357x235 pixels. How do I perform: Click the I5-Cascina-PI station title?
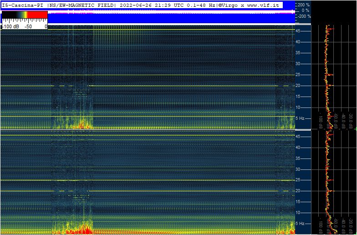[x=23, y=5]
